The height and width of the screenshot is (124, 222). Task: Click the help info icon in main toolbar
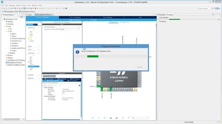pyautogui.click(x=66, y=8)
